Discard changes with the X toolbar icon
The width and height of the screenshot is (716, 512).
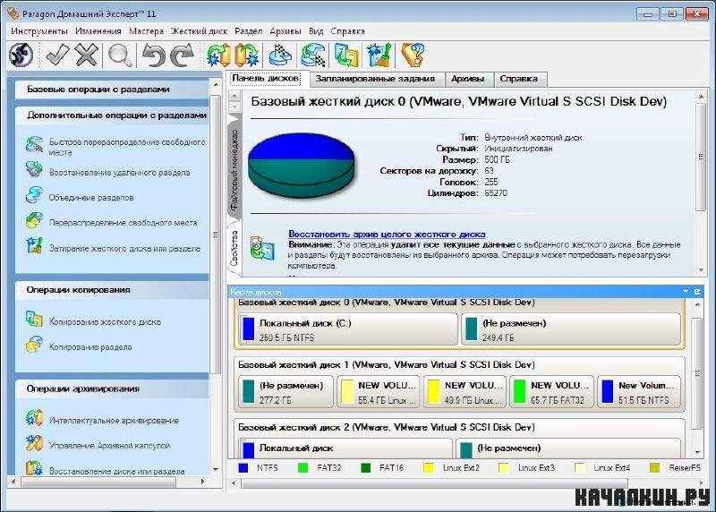[x=86, y=55]
